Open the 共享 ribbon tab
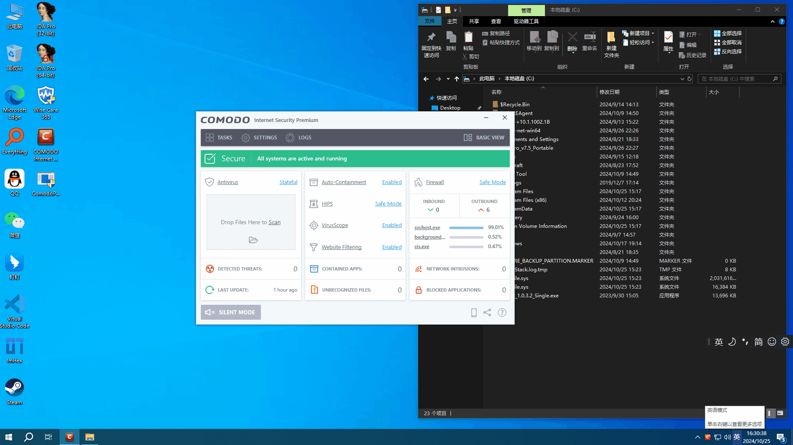793x445 pixels. coord(474,22)
